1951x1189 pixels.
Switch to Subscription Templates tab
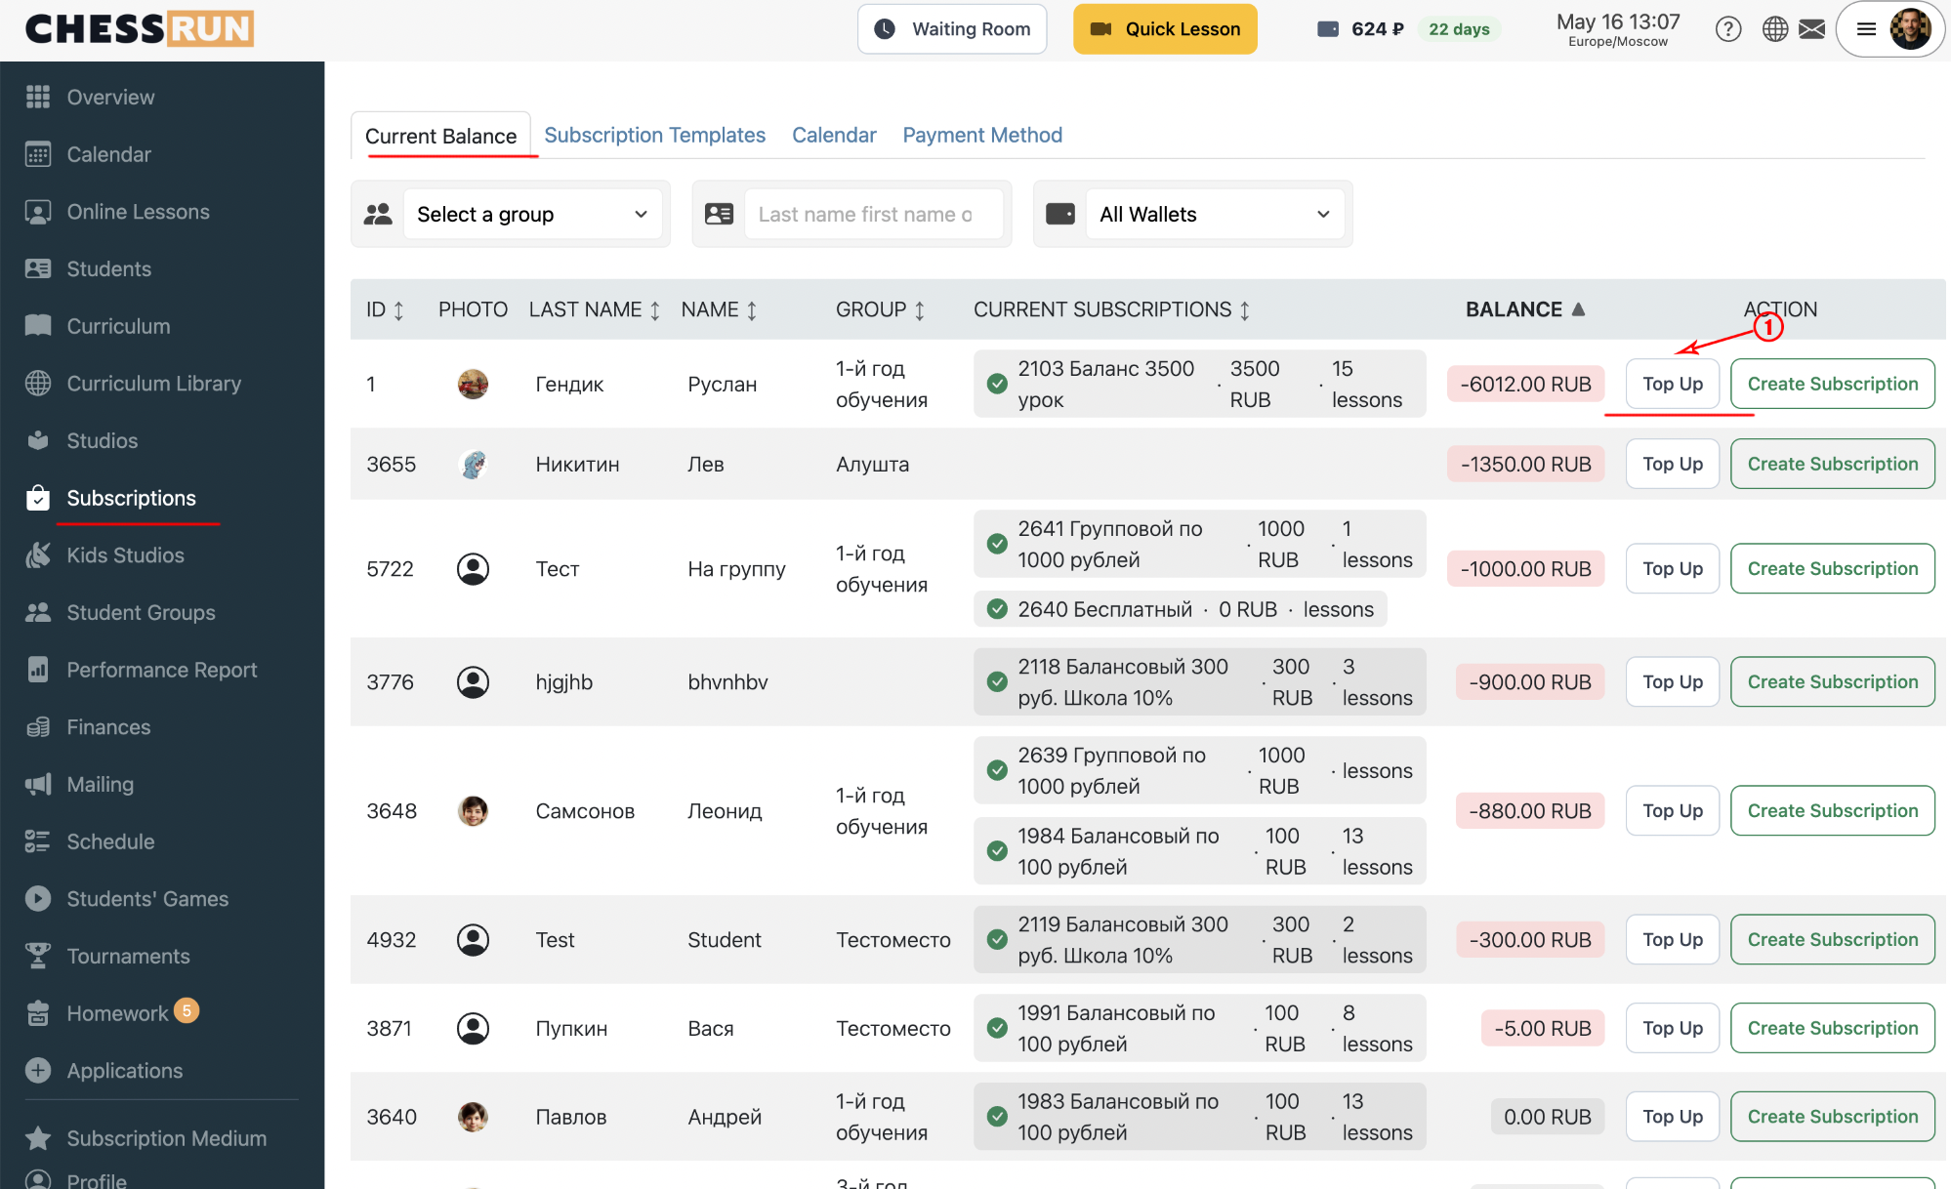pos(654,135)
